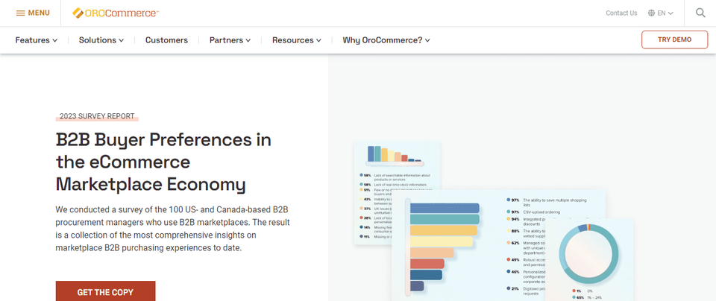Expand the Partners menu
Image resolution: width=716 pixels, height=301 pixels.
coord(230,40)
